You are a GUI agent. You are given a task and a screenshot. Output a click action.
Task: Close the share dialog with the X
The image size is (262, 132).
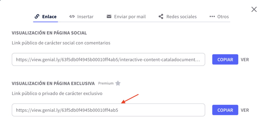(x=254, y=9)
